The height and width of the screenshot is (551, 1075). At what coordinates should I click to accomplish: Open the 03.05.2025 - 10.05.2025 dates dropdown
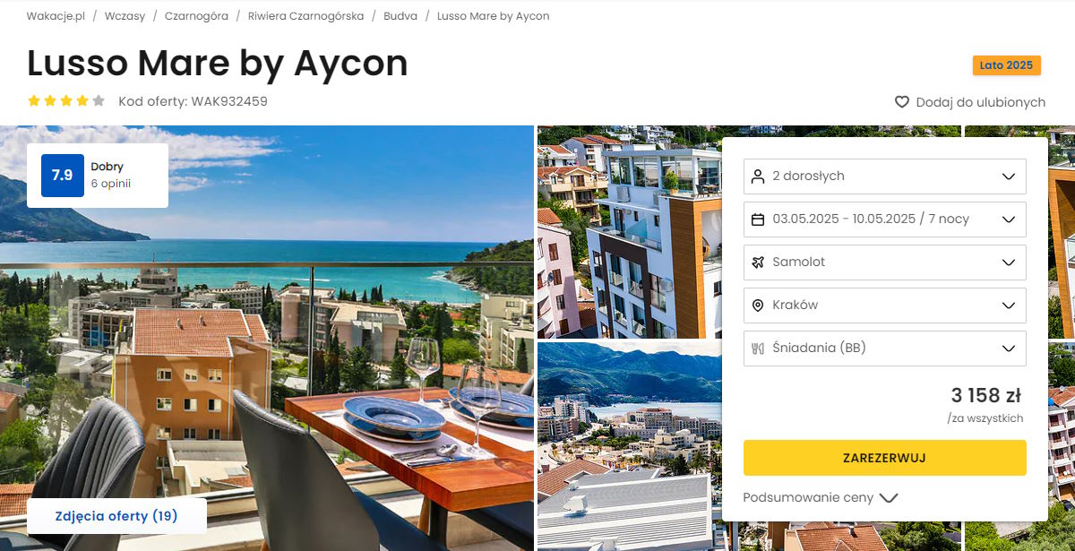(x=885, y=220)
